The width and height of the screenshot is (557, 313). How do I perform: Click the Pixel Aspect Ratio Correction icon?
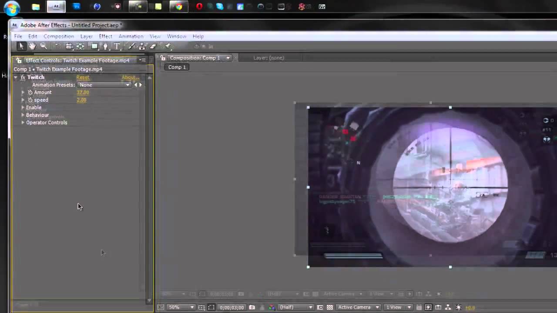pyautogui.click(x=419, y=307)
